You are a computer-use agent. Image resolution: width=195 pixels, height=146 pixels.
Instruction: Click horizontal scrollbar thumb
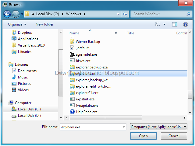pos(106,118)
